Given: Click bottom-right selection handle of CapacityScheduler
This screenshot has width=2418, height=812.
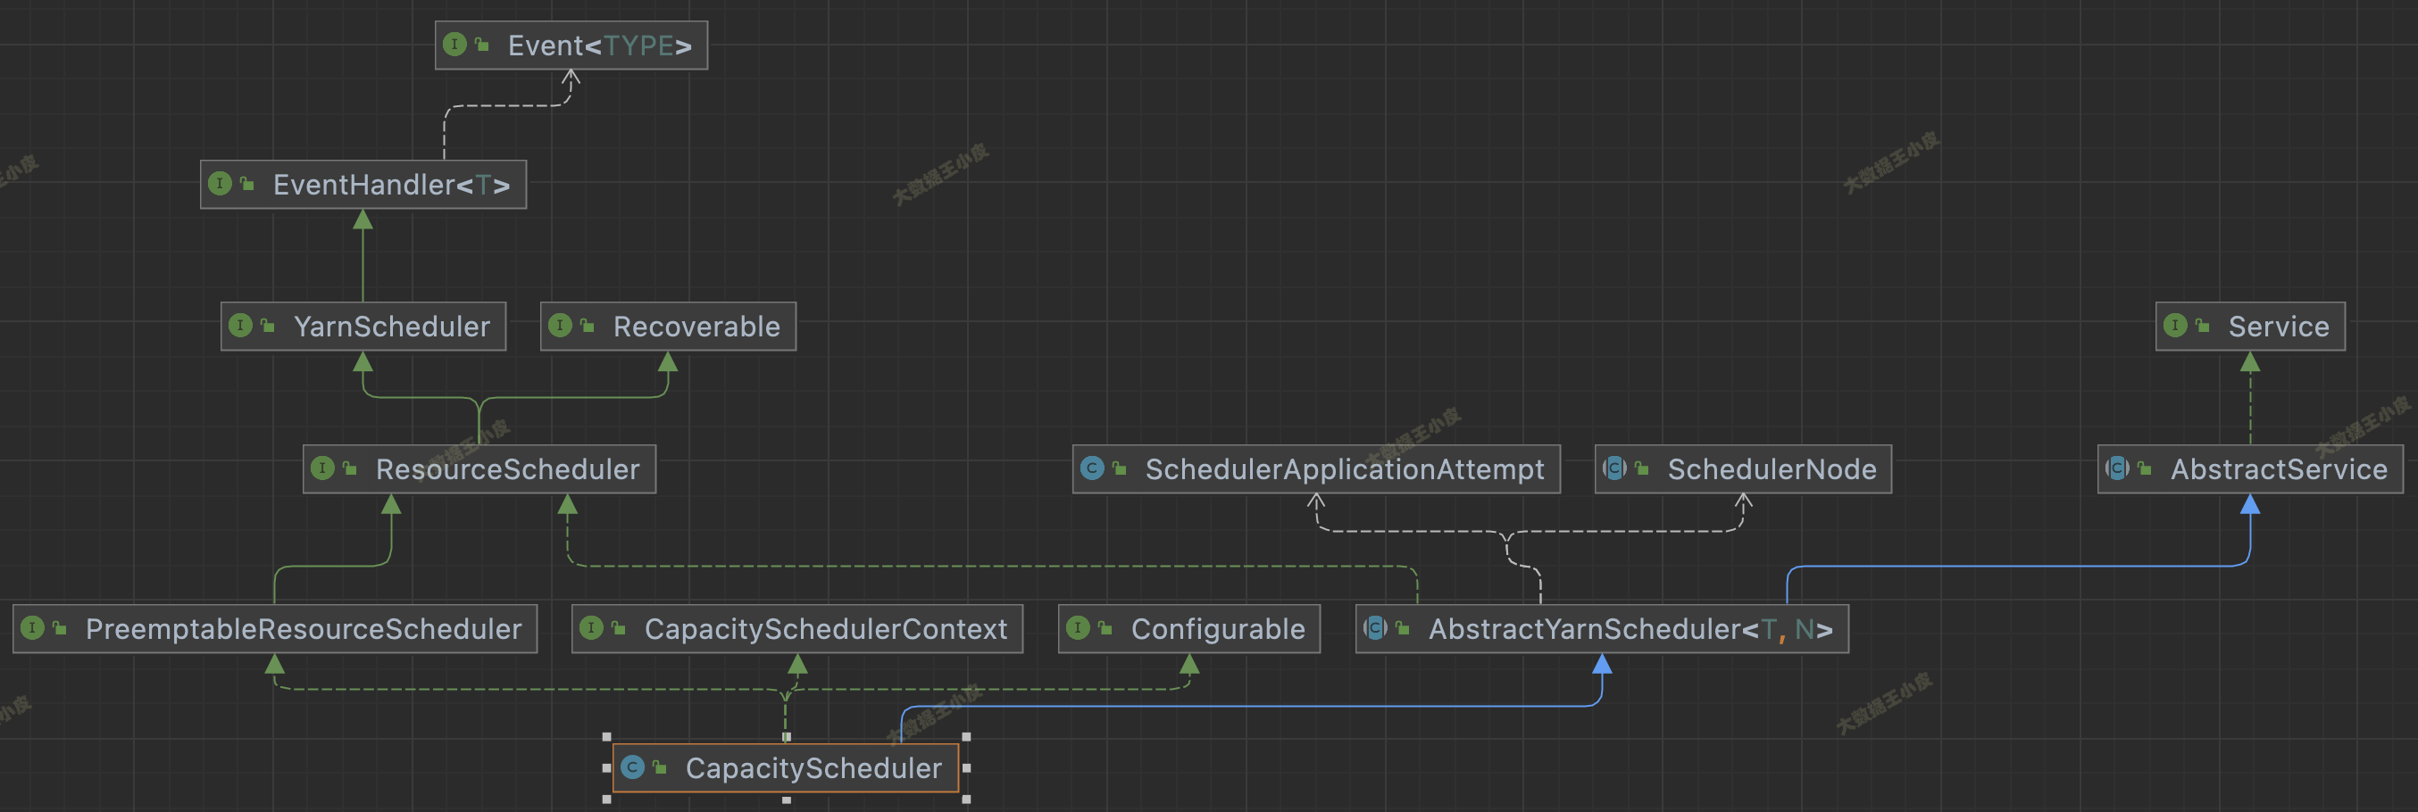Looking at the screenshot, I should (x=966, y=799).
